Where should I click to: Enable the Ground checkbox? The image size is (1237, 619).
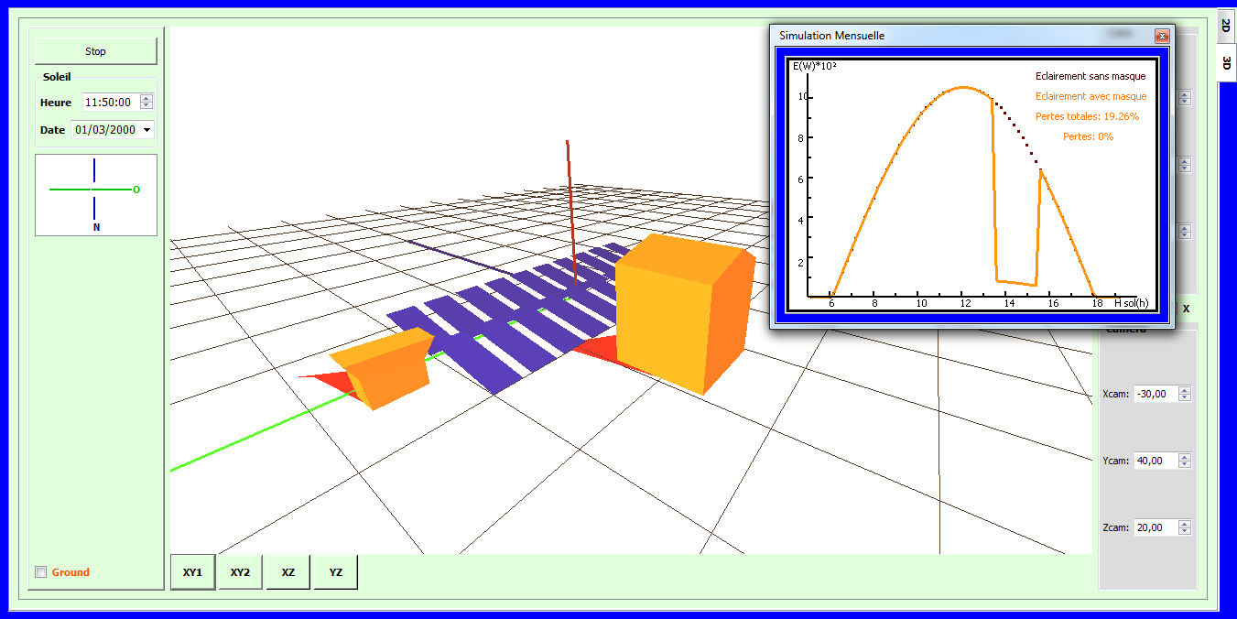pos(40,572)
